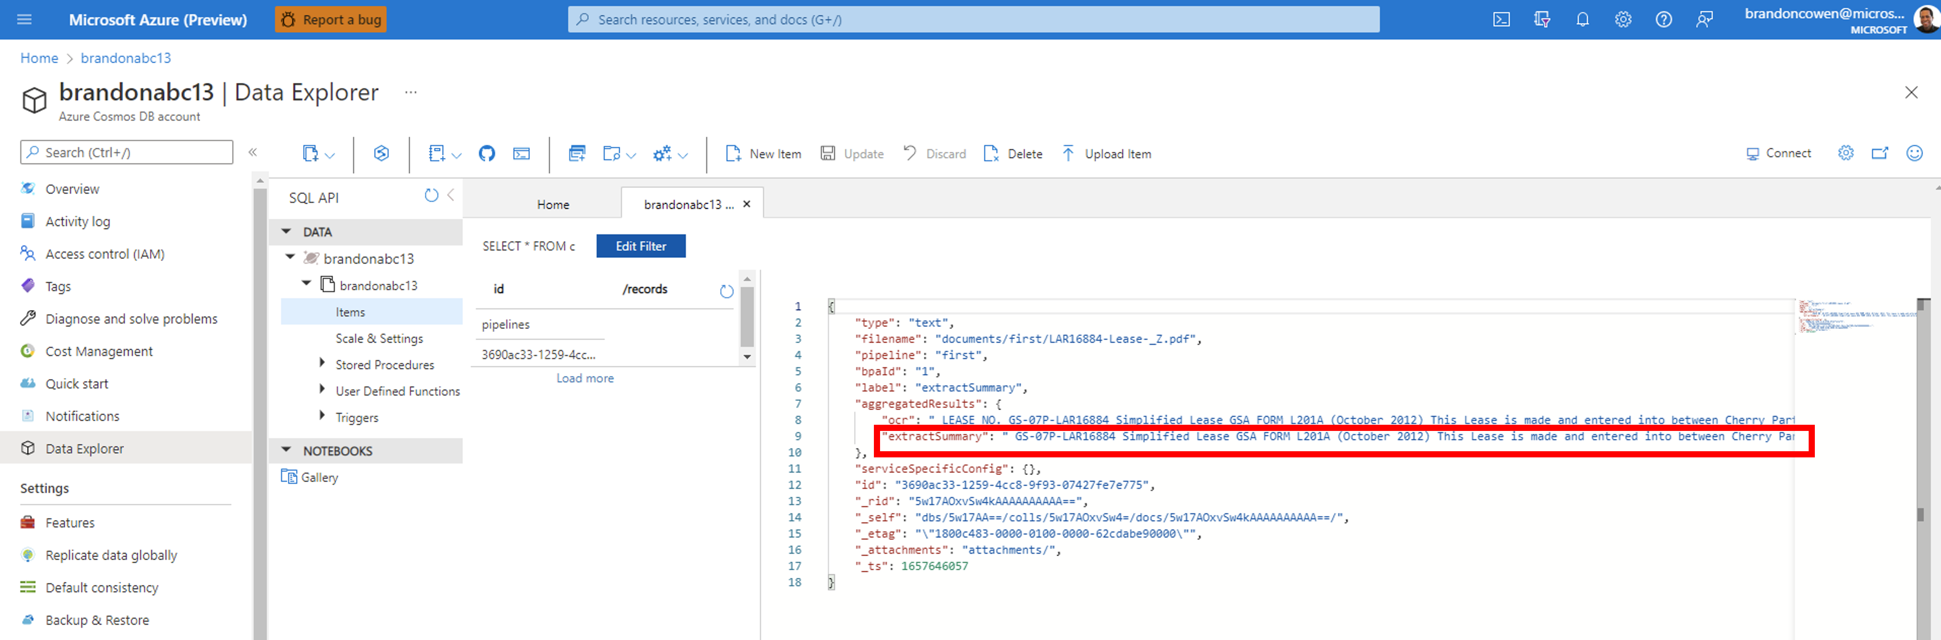Collapse the left navigation menu chevron

252,152
